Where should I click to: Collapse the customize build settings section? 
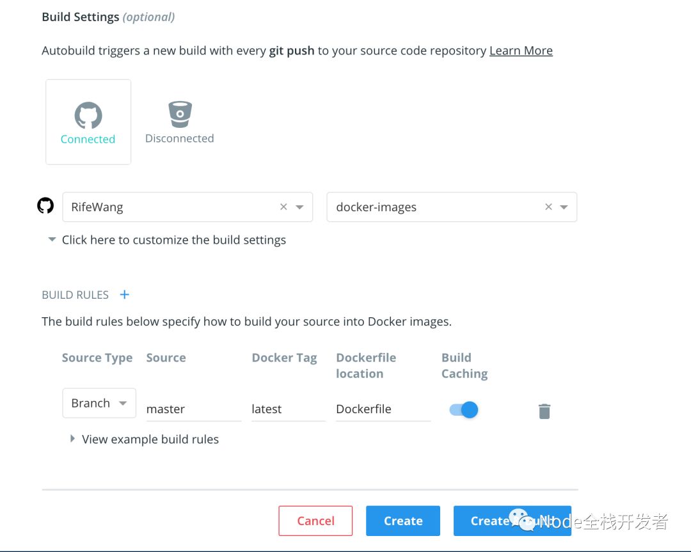click(52, 240)
